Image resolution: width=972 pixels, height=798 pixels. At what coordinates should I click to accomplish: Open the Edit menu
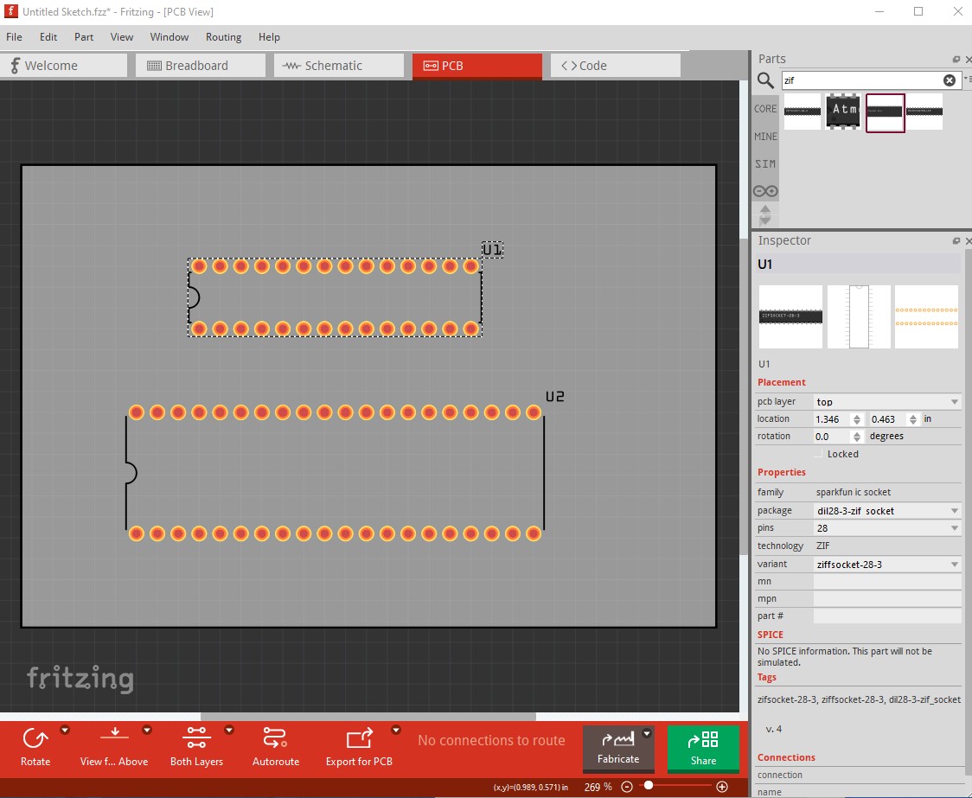pos(48,37)
